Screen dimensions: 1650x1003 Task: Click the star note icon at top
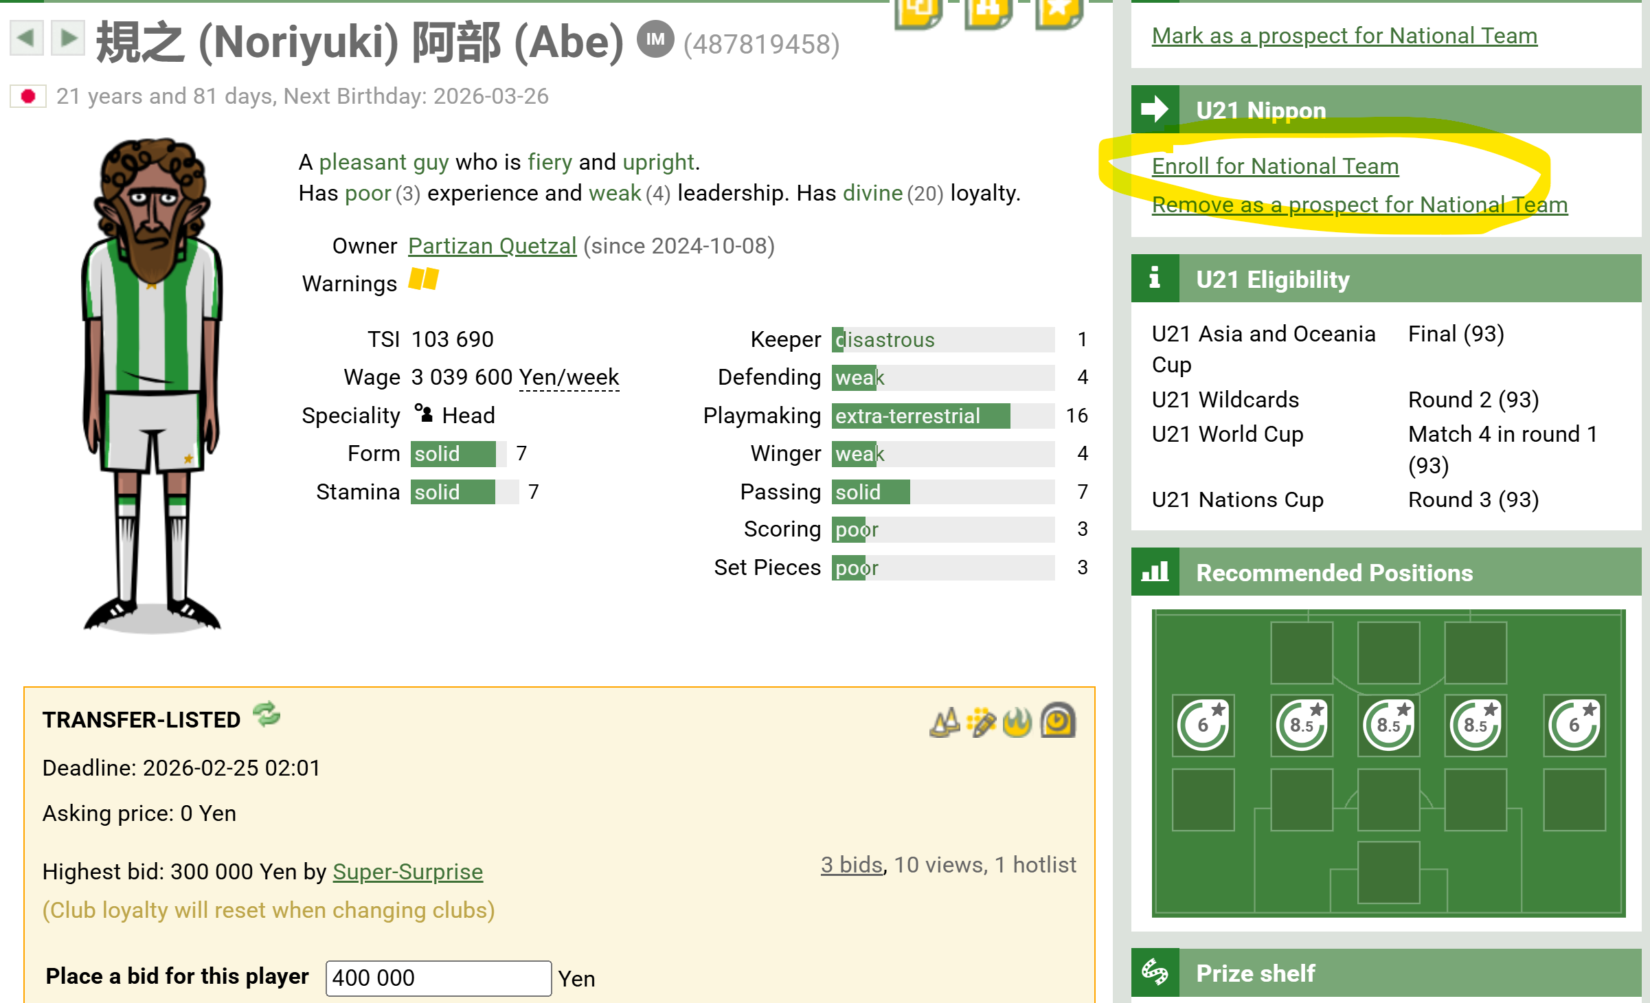pos(1059,12)
